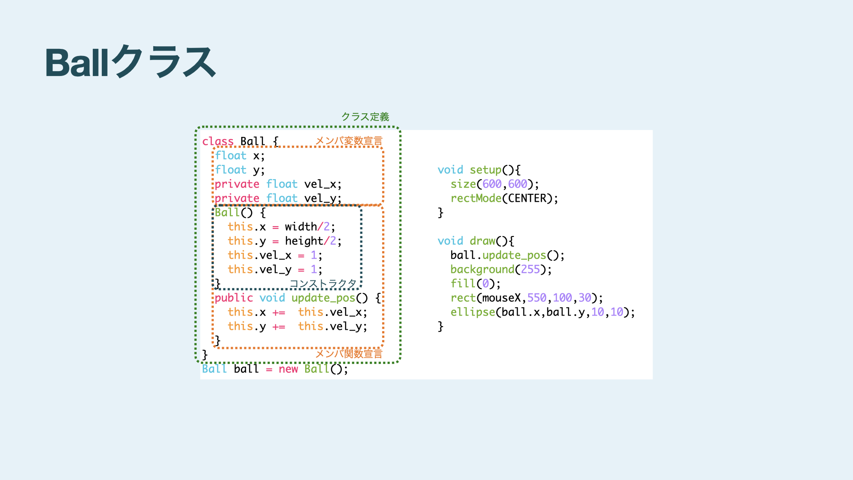Click the orange メンバ変数宣言 label
Image resolution: width=853 pixels, height=480 pixels.
click(x=349, y=141)
